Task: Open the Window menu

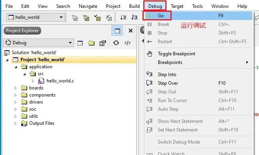Action: coord(220,6)
